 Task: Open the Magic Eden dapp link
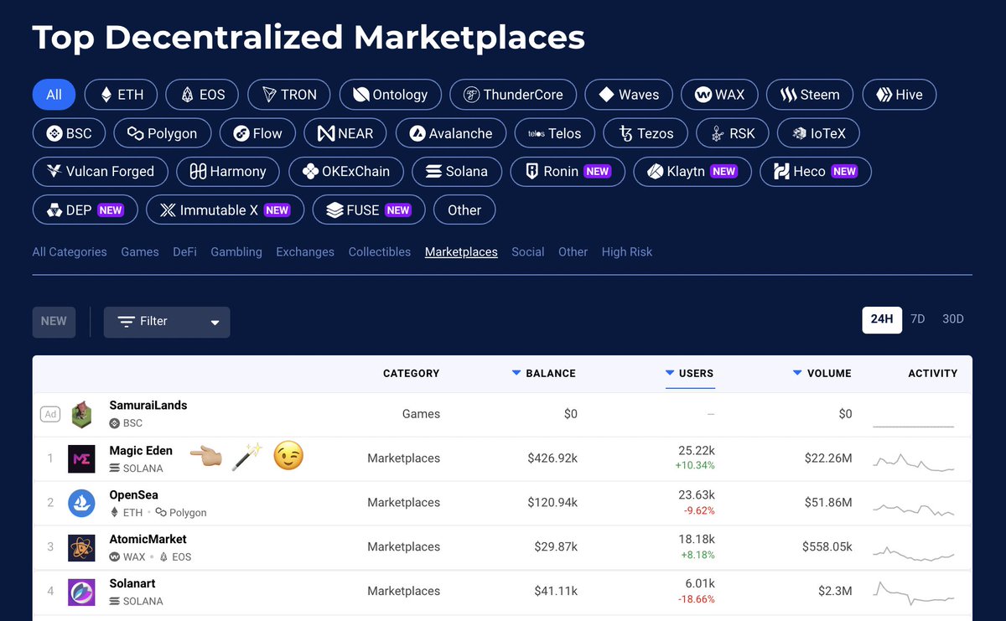(141, 451)
